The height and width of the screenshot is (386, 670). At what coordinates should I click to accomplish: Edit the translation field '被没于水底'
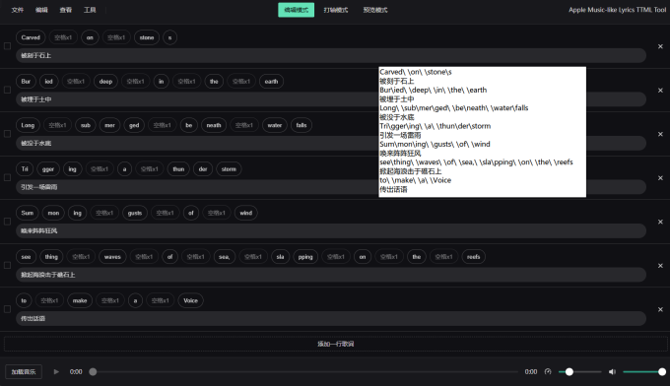331,143
